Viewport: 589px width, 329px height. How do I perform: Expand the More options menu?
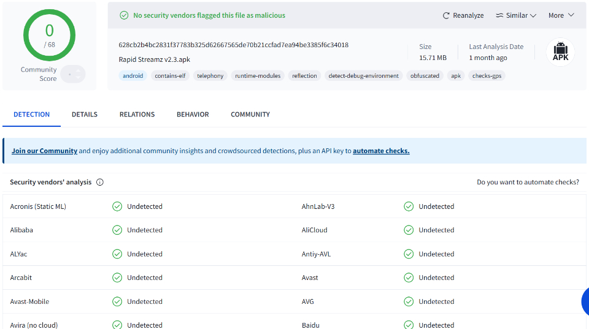(x=561, y=15)
